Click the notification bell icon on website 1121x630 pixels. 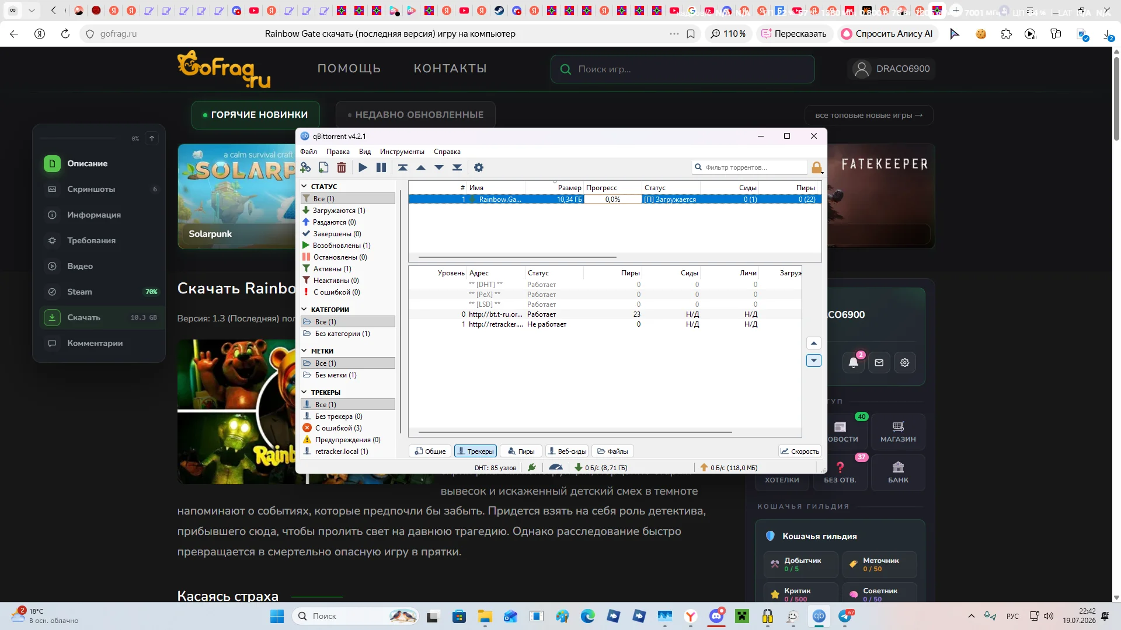(x=854, y=363)
